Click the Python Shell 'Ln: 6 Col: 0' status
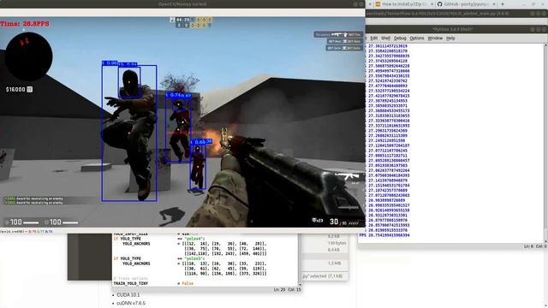This screenshot has width=548, height=308. coord(535,246)
